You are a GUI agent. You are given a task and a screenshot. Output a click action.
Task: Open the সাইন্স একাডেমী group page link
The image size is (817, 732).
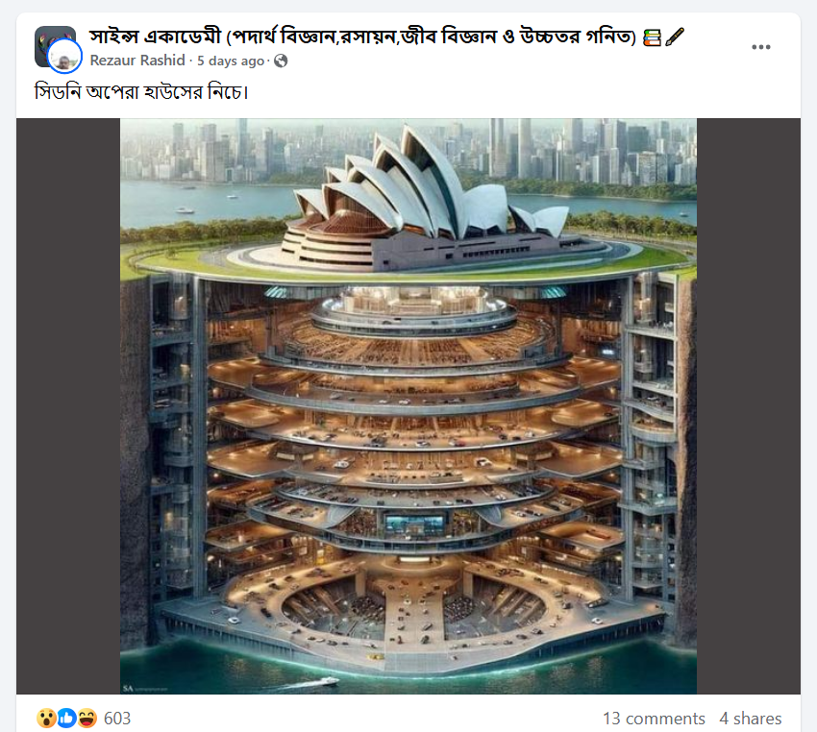[362, 37]
